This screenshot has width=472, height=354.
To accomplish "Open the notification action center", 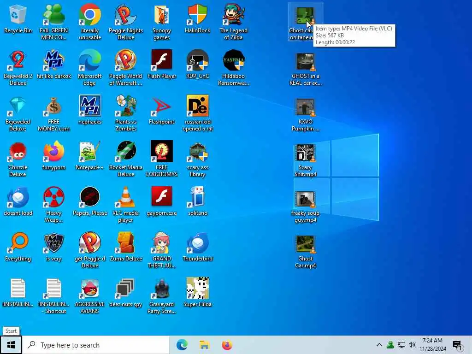I will tap(457, 345).
